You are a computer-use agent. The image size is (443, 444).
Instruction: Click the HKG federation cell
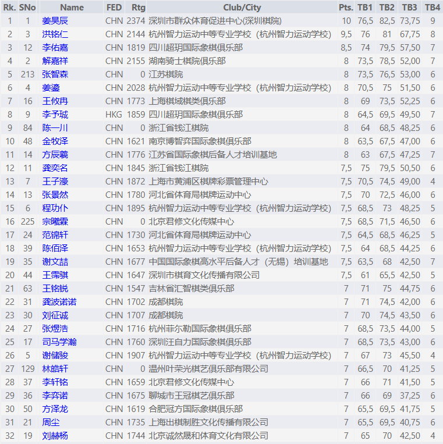coord(114,114)
